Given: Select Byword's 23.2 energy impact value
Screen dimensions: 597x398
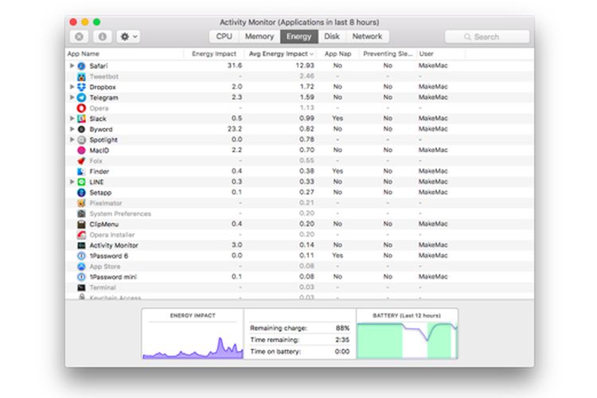Looking at the screenshot, I should pos(235,129).
